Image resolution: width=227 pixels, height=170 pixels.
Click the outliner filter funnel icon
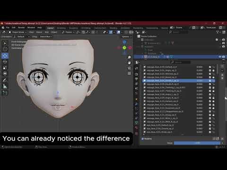point(218,32)
